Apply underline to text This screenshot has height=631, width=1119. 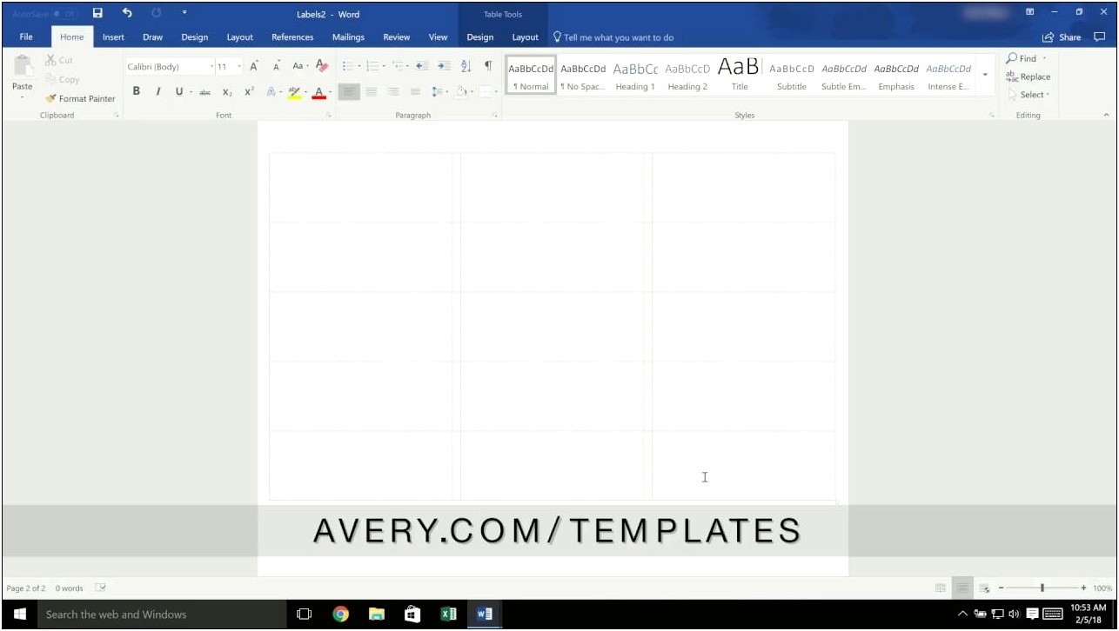click(178, 91)
